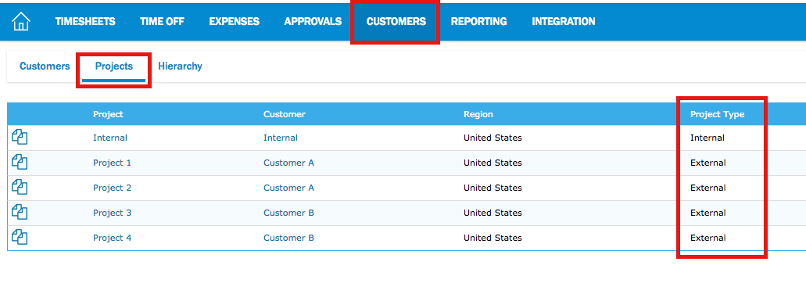This screenshot has height=294, width=806.
Task: Select Expenses in the top navigation
Action: pyautogui.click(x=235, y=22)
